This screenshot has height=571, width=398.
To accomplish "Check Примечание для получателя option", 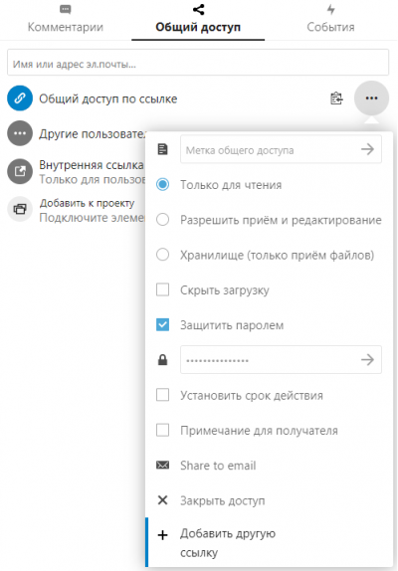I will point(162,430).
